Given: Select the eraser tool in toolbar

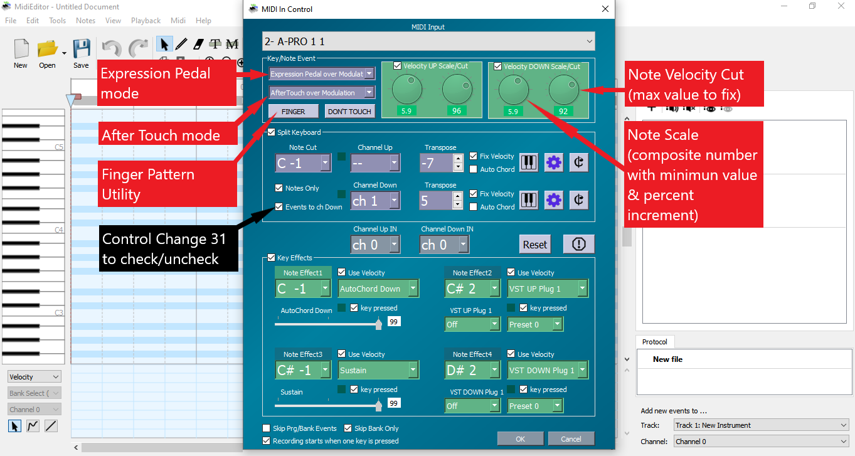Looking at the screenshot, I should tap(198, 44).
